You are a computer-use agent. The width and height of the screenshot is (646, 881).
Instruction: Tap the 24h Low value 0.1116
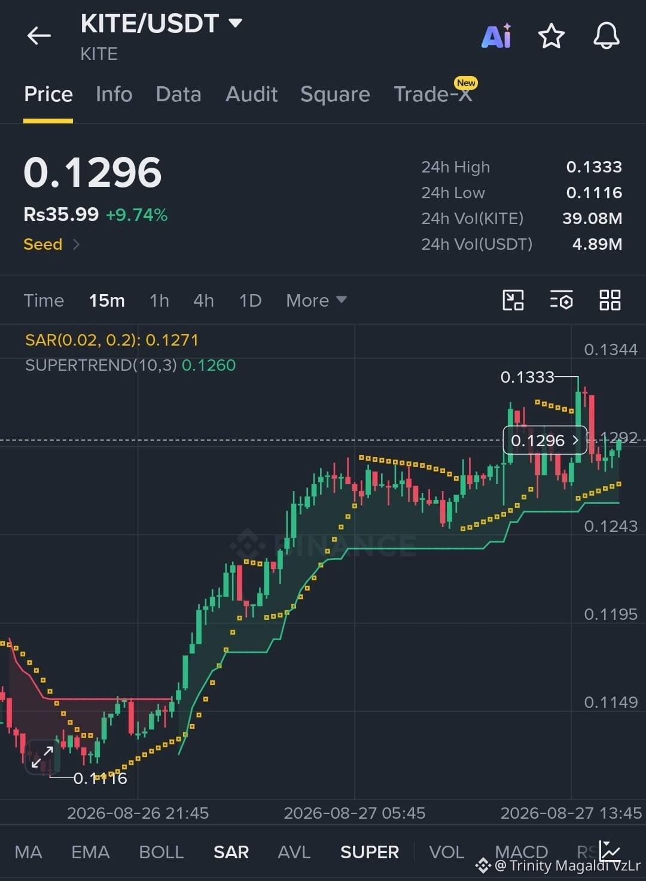[594, 192]
